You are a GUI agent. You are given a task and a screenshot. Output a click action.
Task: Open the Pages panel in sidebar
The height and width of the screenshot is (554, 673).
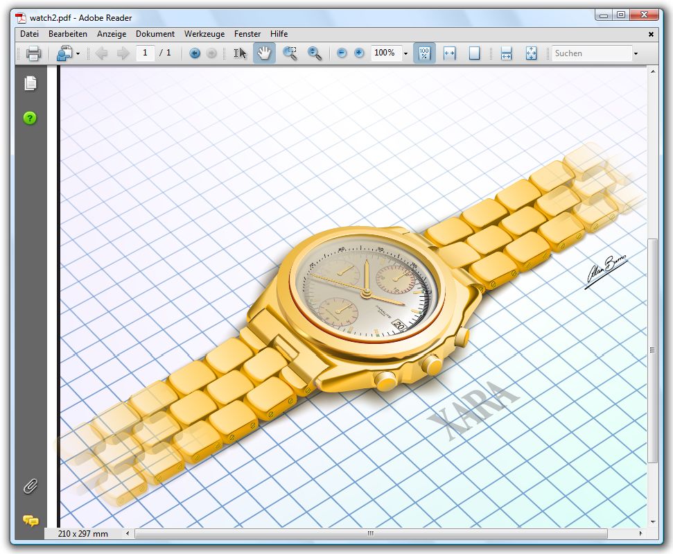[30, 83]
